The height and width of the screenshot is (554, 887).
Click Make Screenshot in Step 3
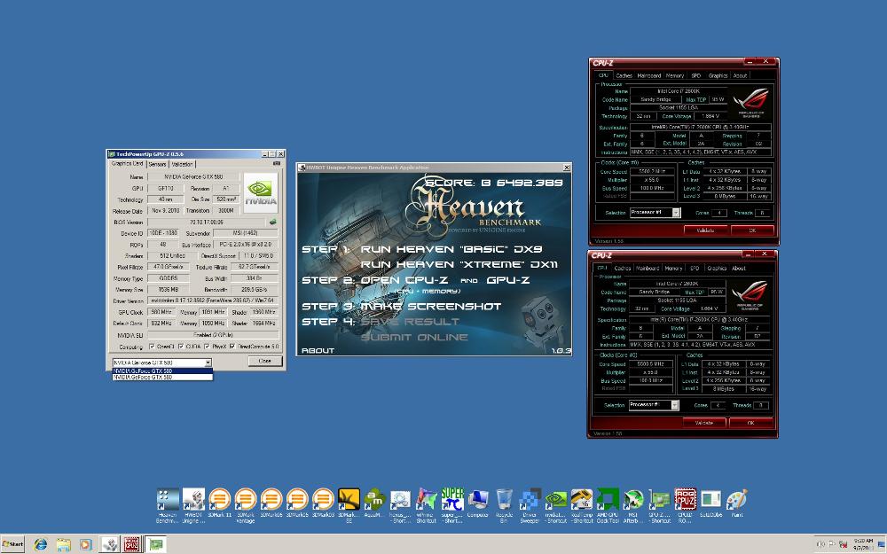click(x=431, y=307)
